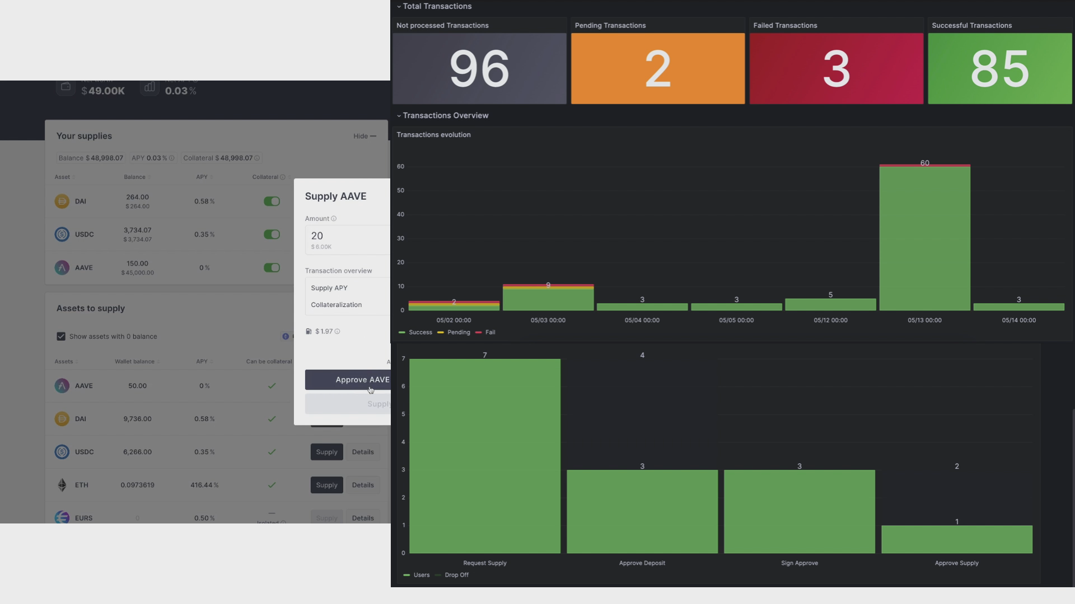Click the 05/13 bar labeled 60

(x=925, y=238)
